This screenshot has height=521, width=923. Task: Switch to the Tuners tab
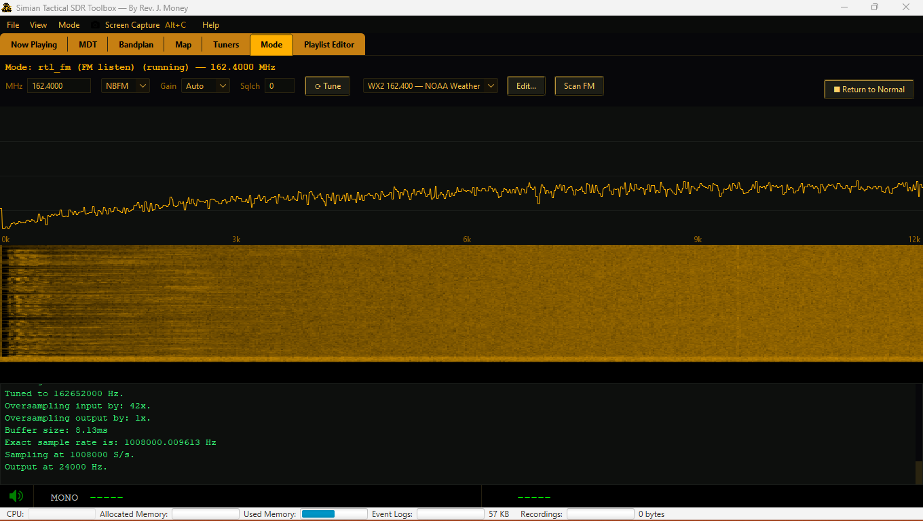point(226,45)
